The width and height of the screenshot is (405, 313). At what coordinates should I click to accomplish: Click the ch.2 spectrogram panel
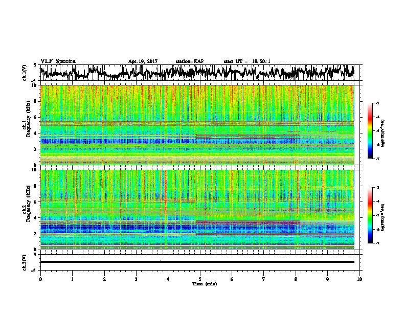click(197, 210)
